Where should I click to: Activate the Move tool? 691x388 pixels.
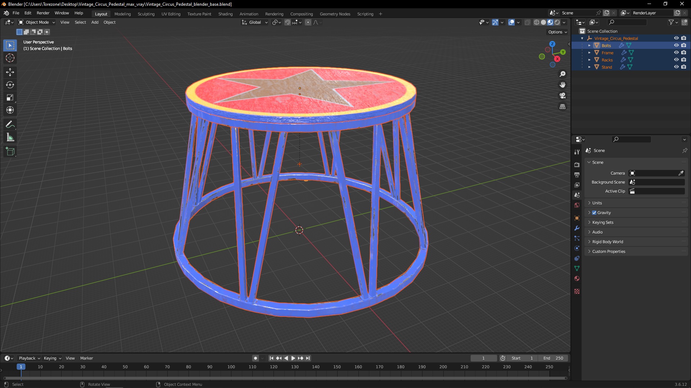pos(10,72)
